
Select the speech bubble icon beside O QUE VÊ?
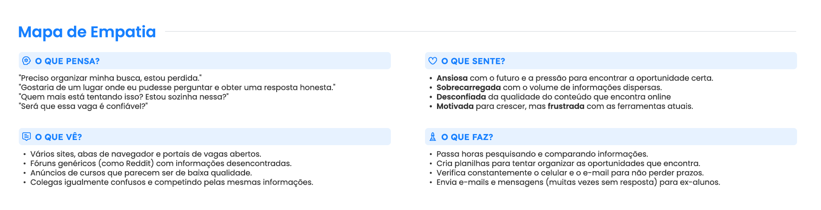26,137
